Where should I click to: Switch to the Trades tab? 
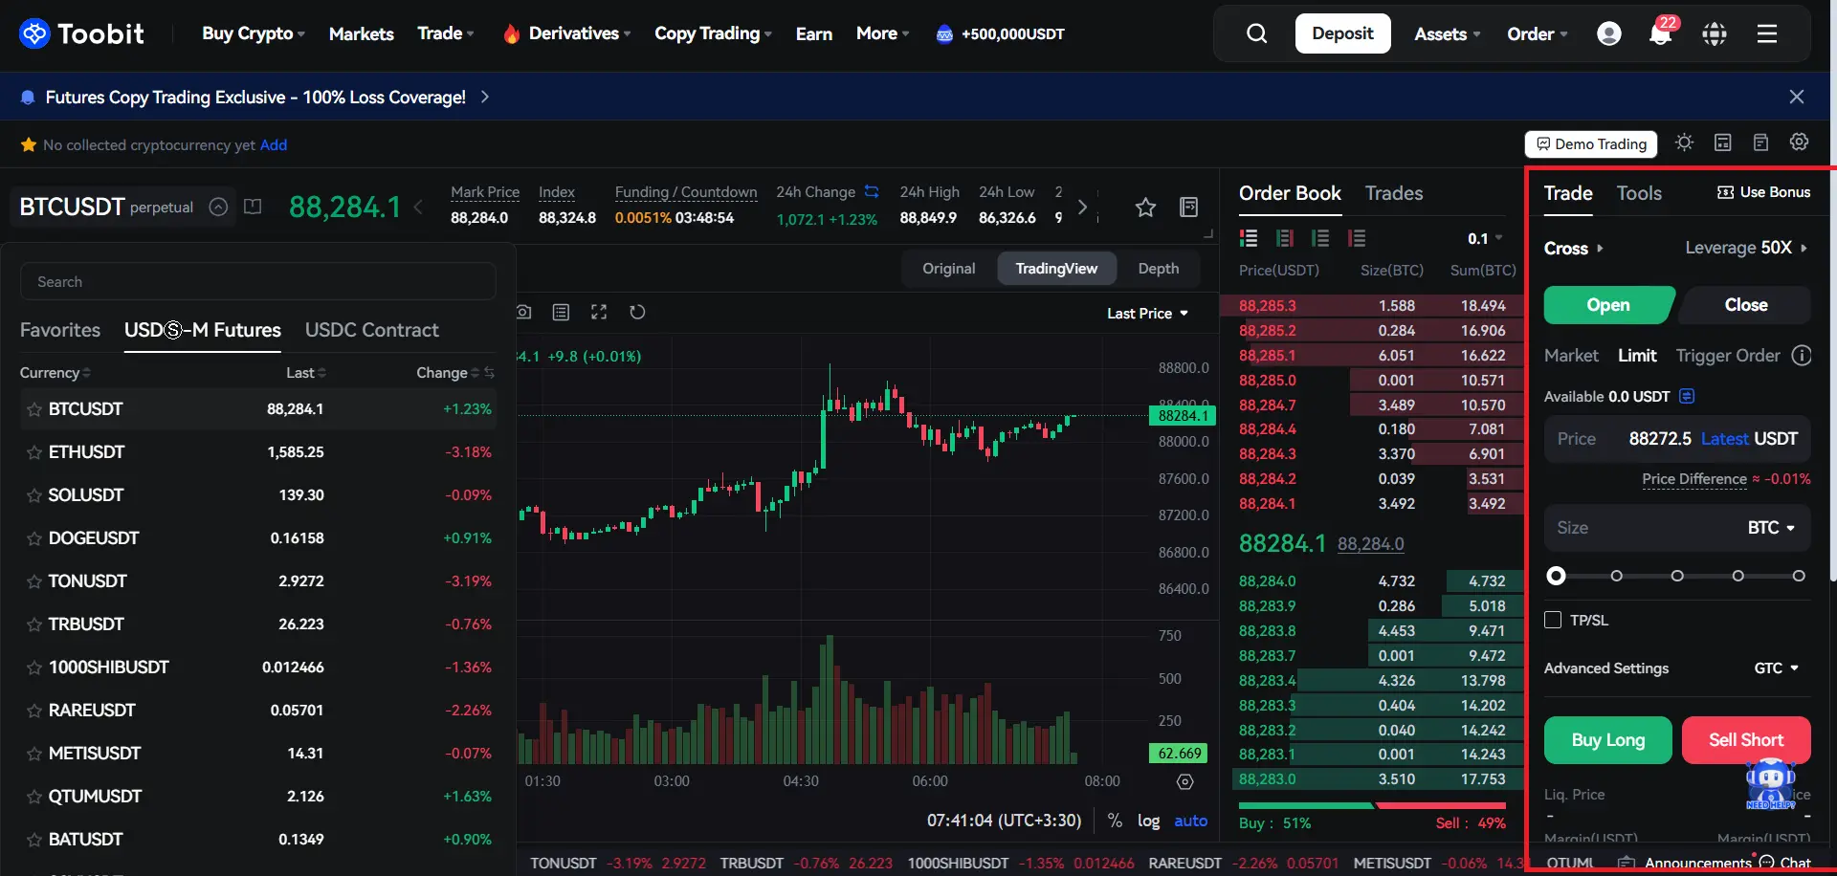pos(1393,193)
